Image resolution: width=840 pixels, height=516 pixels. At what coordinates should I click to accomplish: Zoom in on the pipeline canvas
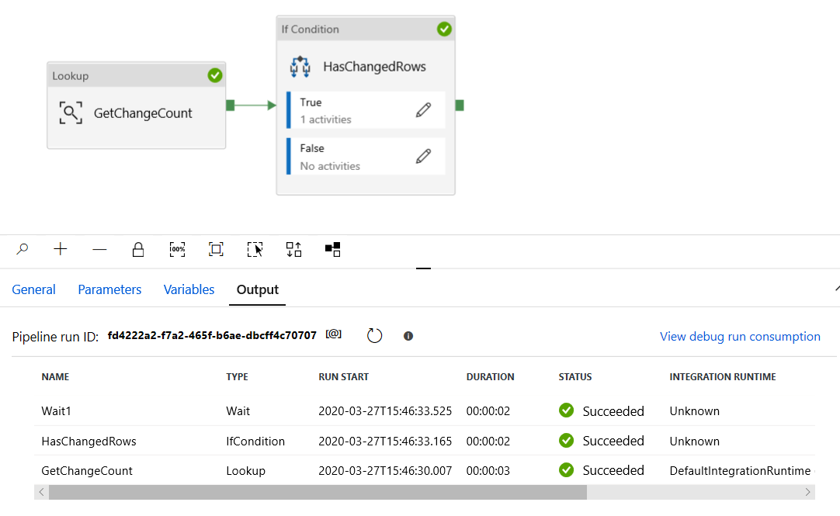61,249
